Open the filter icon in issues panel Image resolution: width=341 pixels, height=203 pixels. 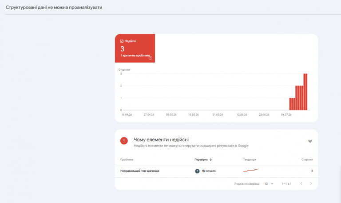pos(310,141)
